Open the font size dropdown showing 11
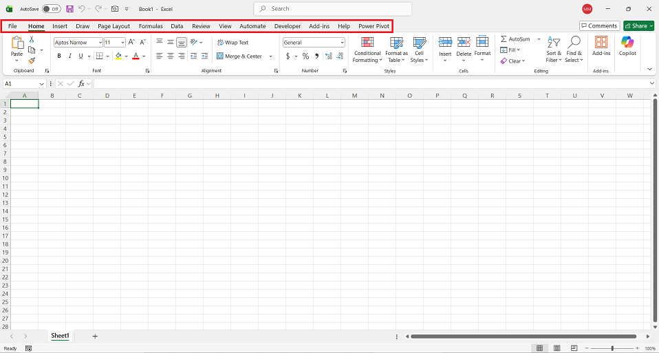Viewport: 659px width, 353px height. coord(122,43)
